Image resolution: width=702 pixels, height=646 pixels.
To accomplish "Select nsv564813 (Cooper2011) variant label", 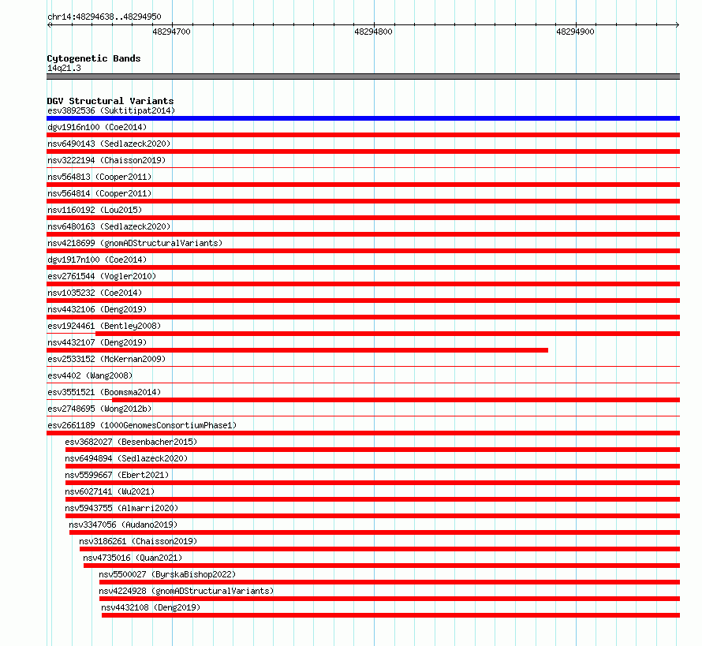I will pyautogui.click(x=99, y=177).
